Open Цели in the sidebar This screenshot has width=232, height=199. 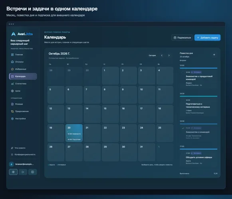pos(23,91)
